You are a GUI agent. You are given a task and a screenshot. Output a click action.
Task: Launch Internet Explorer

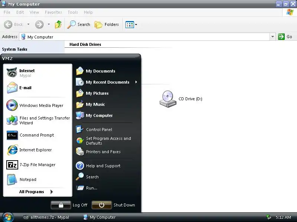tap(37, 150)
